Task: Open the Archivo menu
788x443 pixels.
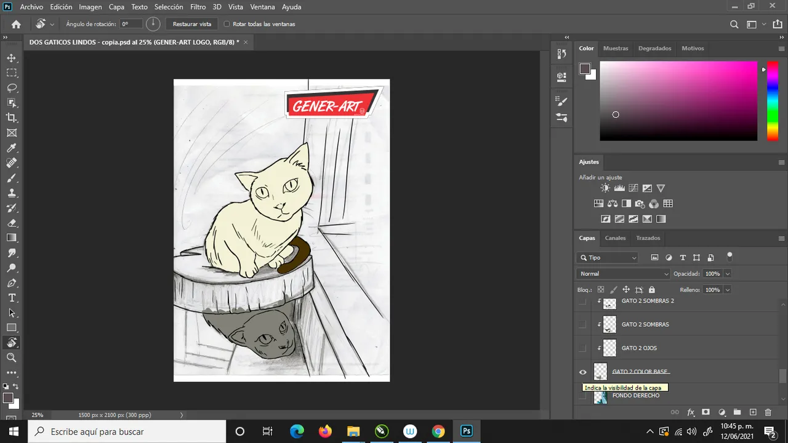Action: 31,7
